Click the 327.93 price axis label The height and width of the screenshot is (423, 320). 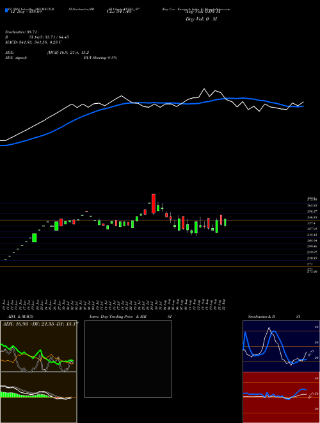[313, 229]
